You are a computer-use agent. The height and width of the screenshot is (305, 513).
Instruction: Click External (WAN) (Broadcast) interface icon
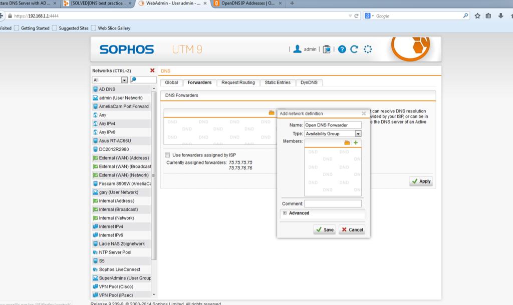click(95, 166)
